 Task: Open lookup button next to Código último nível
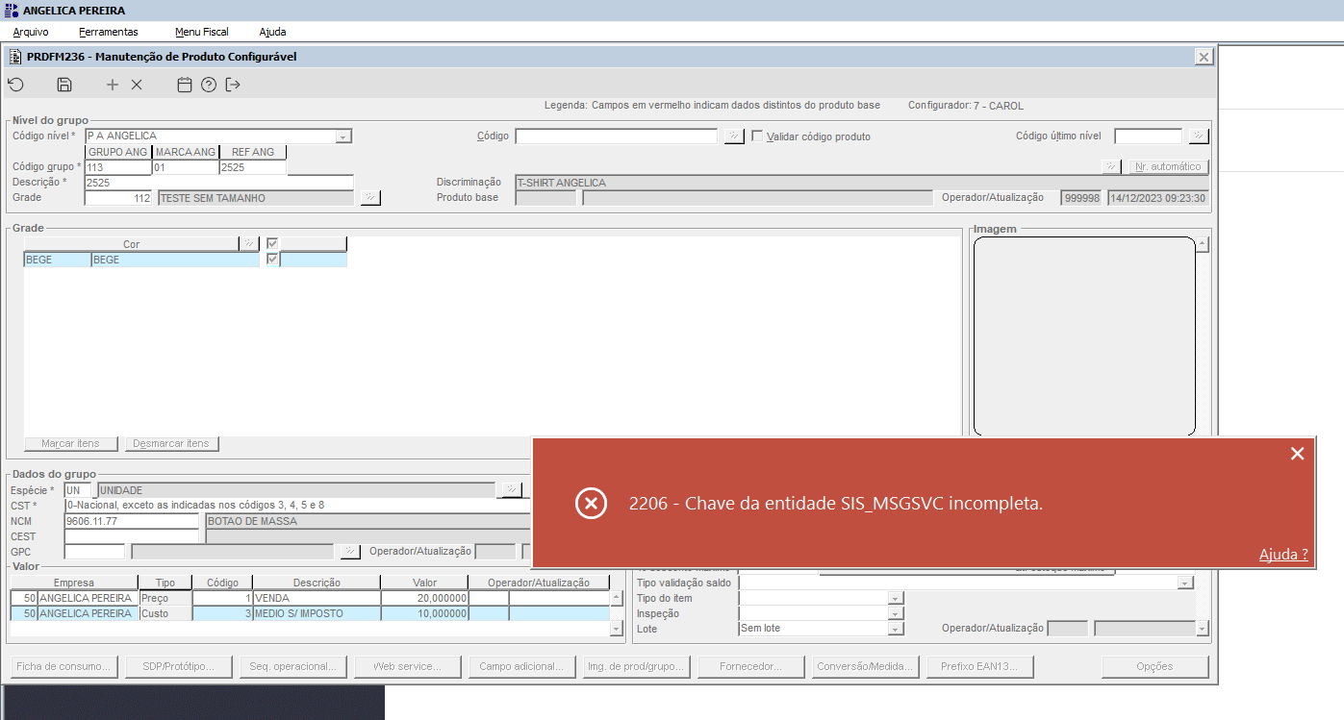pyautogui.click(x=1198, y=137)
